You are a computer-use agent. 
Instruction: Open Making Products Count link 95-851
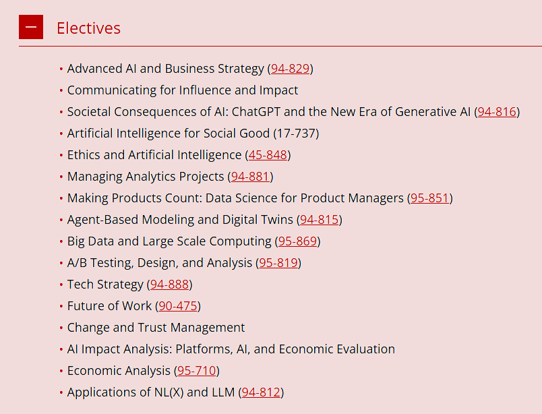point(429,198)
